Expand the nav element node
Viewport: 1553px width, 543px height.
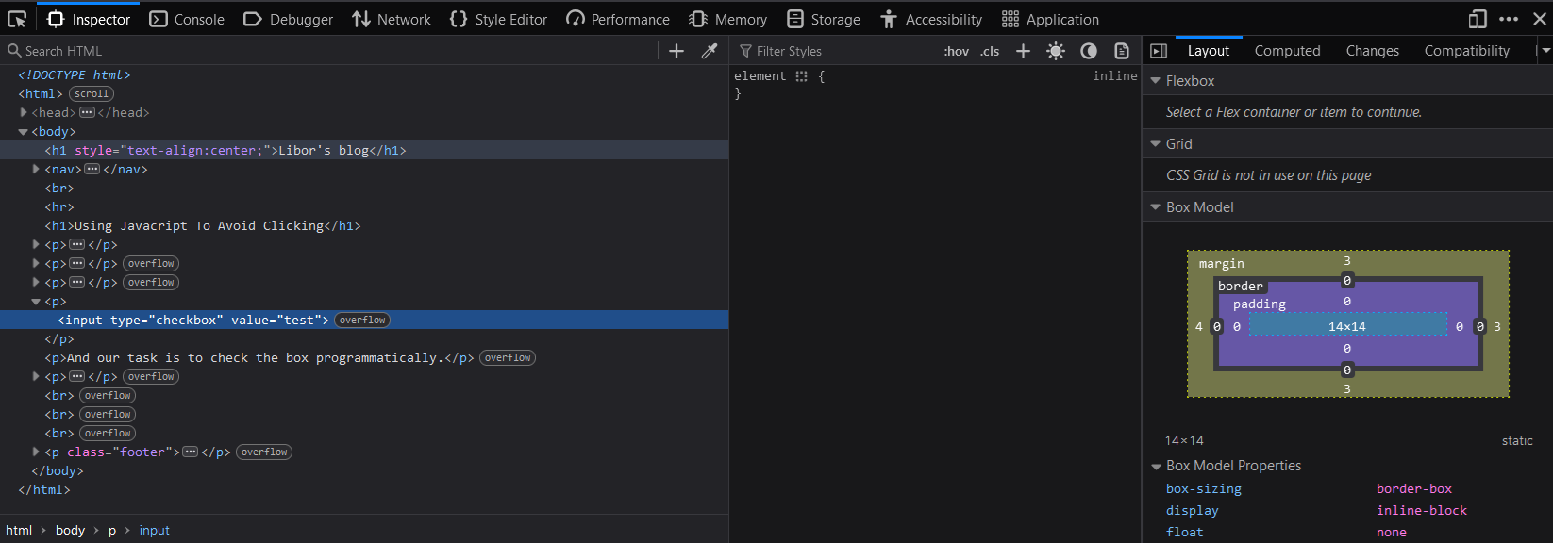(36, 170)
